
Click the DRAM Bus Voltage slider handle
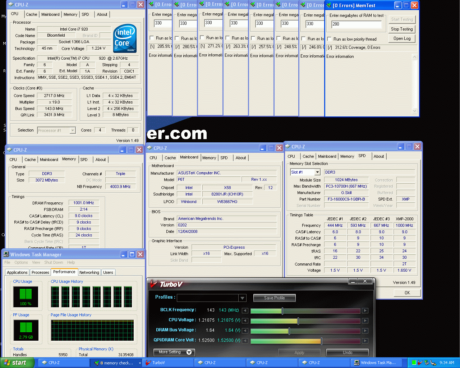pos(289,331)
